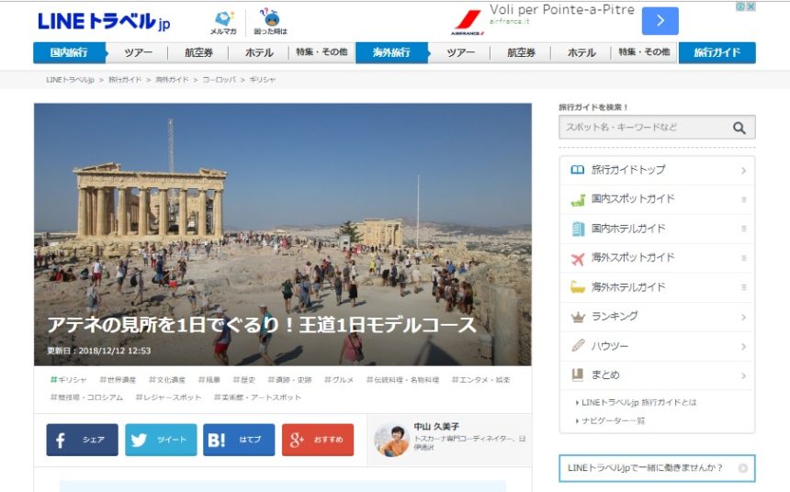
Task: Open author 中山 久美子 profile
Action: pyautogui.click(x=436, y=427)
